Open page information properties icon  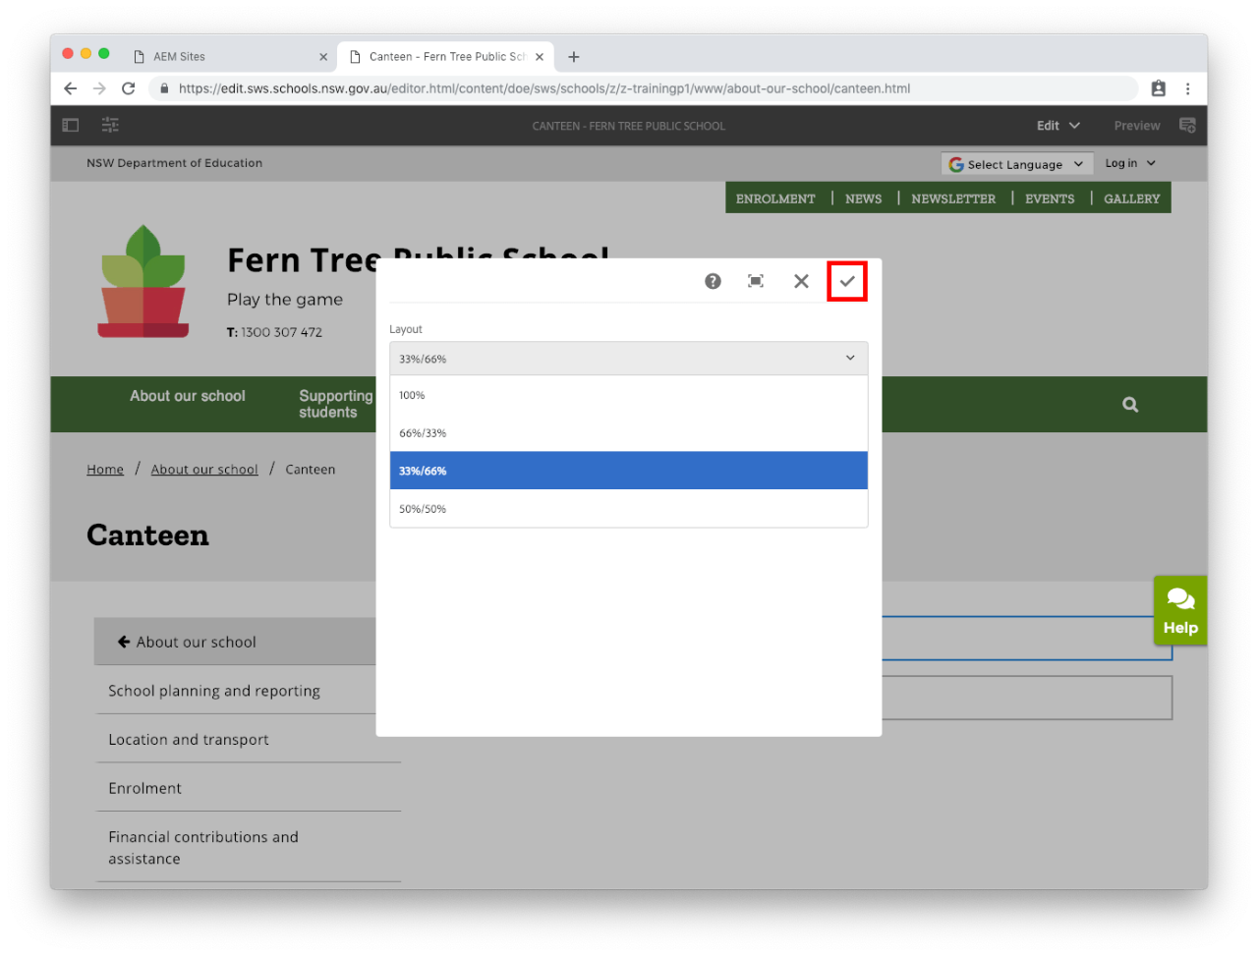[110, 126]
